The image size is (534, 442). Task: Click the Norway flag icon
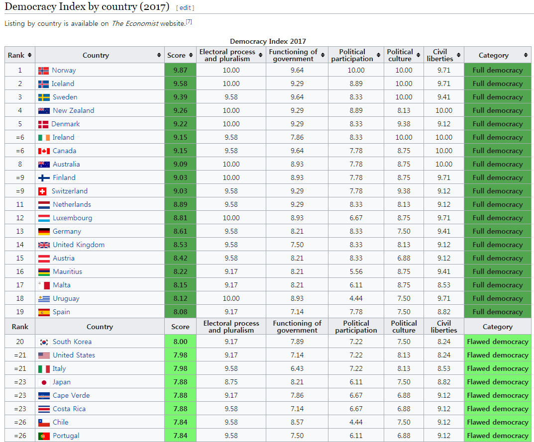43,71
